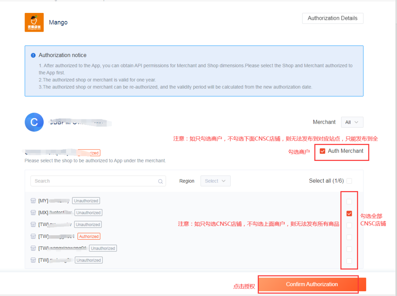Screen dimensions: 397x296
Task: Uncheck the Auth Merchant checkbox
Action: point(322,151)
